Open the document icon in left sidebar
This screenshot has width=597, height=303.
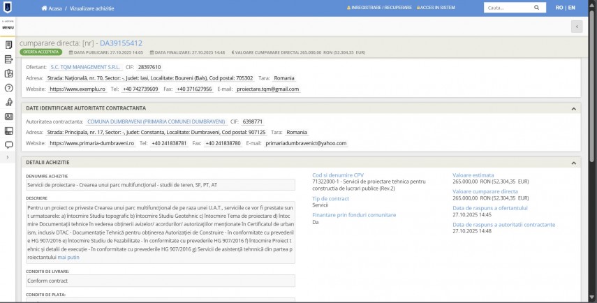pos(9,45)
